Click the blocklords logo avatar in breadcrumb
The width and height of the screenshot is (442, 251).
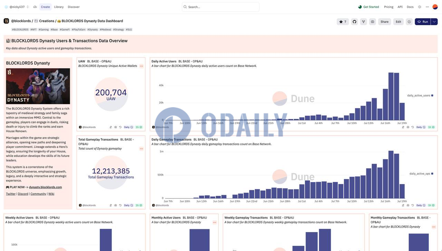coord(6,21)
